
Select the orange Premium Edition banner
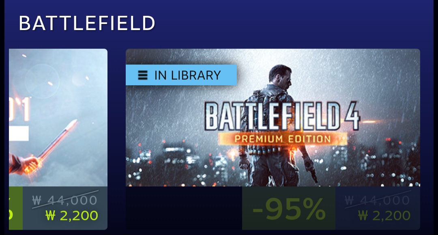283,139
